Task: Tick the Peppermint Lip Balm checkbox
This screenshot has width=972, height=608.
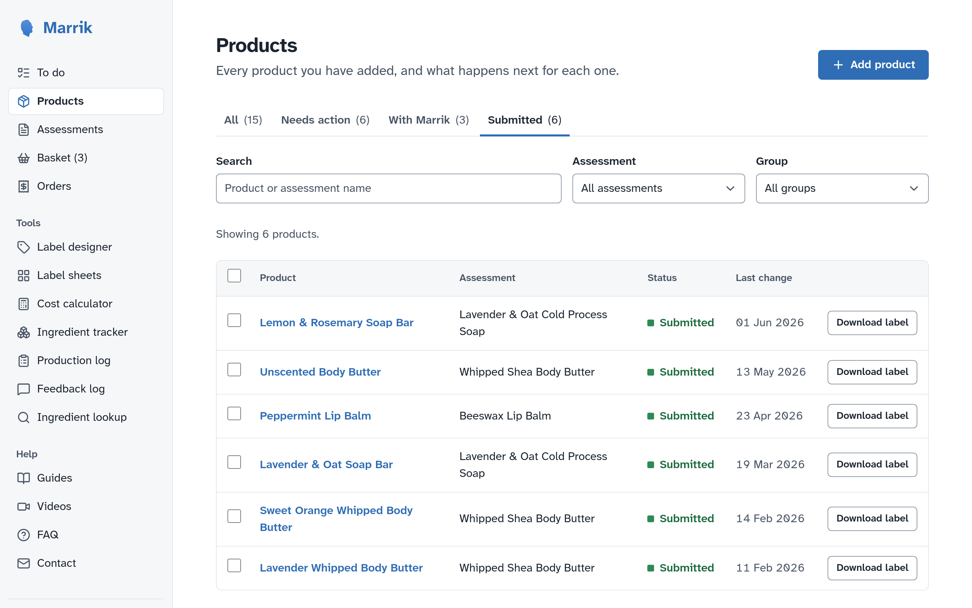Action: click(x=234, y=413)
